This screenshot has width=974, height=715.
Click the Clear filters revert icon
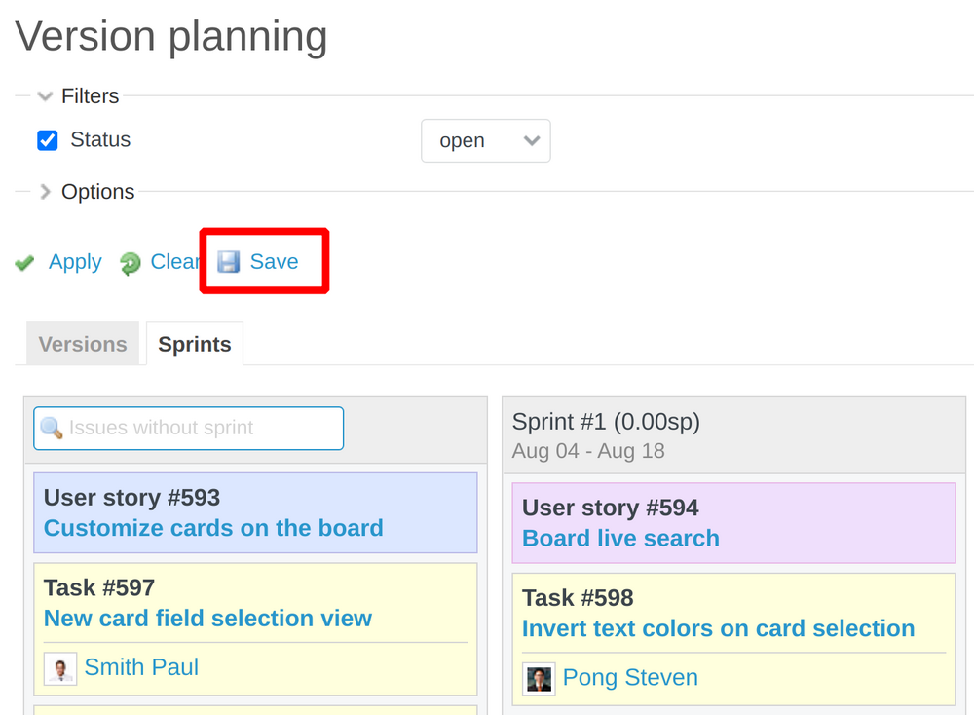coord(130,262)
